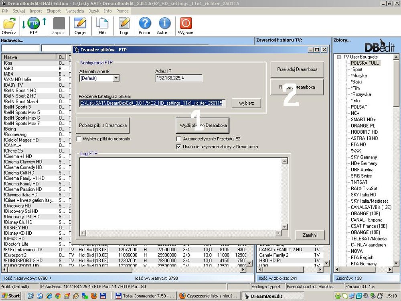Collapse the TV User Bouquets tree
The image size is (401, 301).
tap(339, 57)
